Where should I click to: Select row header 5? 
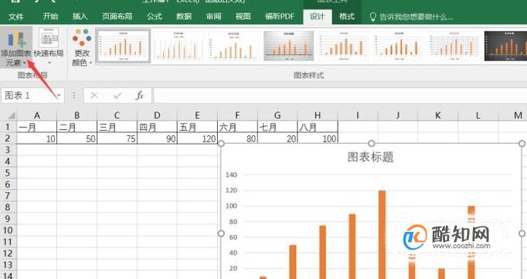pyautogui.click(x=8, y=173)
